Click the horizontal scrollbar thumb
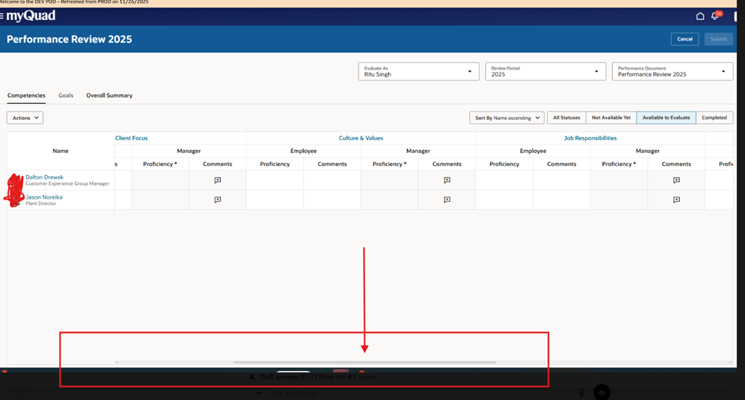Image resolution: width=745 pixels, height=400 pixels. pos(365,362)
